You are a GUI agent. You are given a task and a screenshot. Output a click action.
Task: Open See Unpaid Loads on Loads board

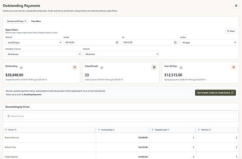pos(215,93)
